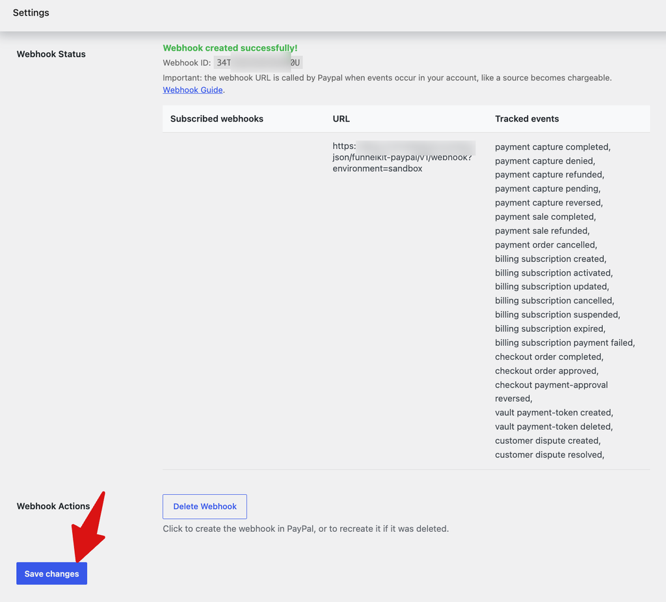Click the Webhook Actions label
The image size is (666, 602).
tap(53, 506)
